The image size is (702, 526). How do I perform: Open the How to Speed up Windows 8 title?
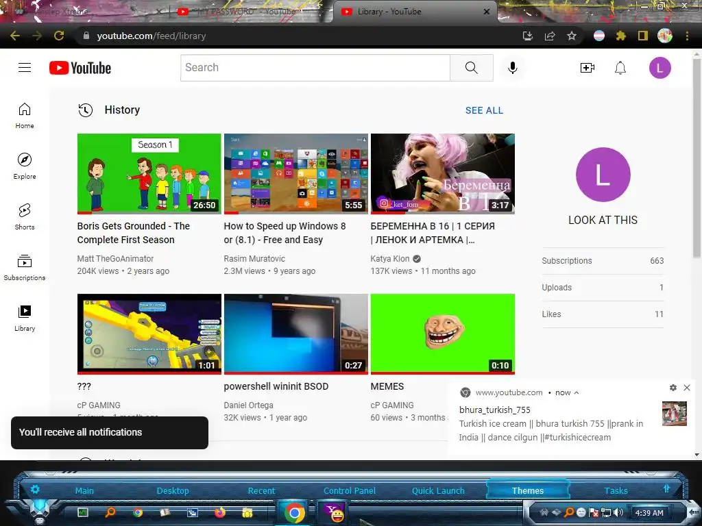coord(285,233)
